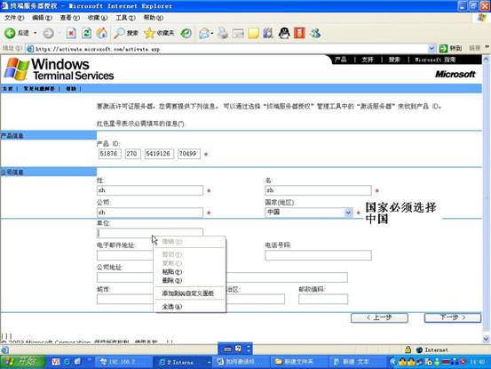Stop loading with the red X icon
The height and width of the screenshot is (369, 491).
coord(71,33)
